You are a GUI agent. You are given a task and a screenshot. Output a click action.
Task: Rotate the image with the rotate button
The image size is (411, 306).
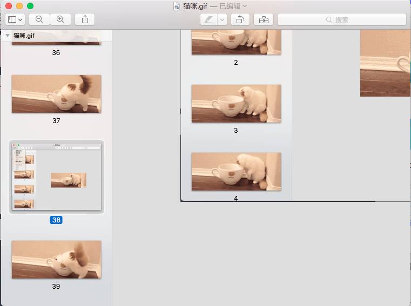click(240, 19)
